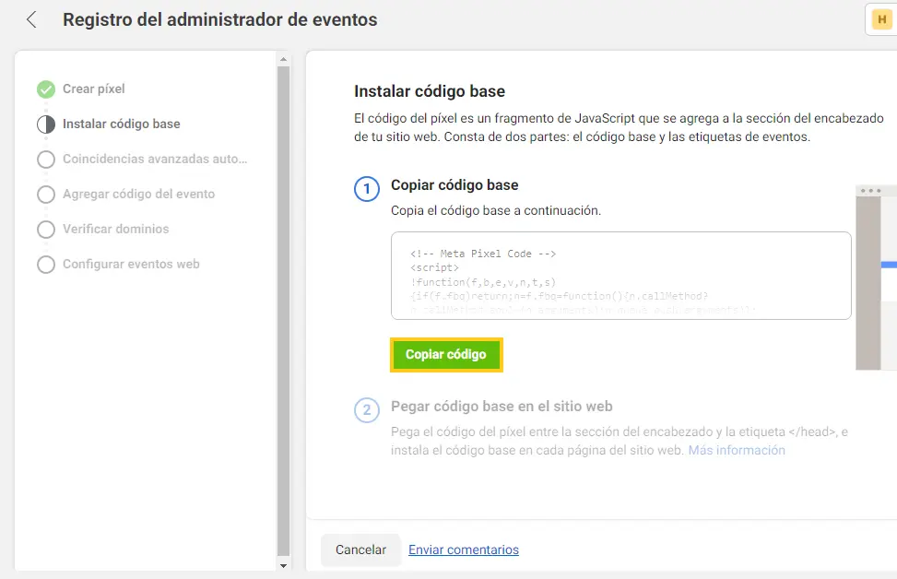Click the text Copia el código base a continuación
The height and width of the screenshot is (579, 897).
tap(496, 210)
